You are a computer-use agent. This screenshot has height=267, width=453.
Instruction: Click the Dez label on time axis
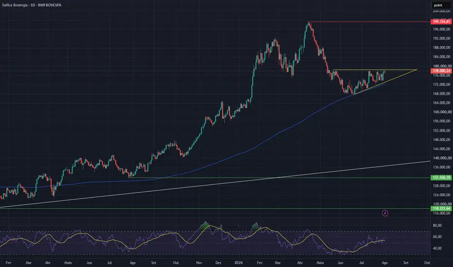tap(218, 263)
